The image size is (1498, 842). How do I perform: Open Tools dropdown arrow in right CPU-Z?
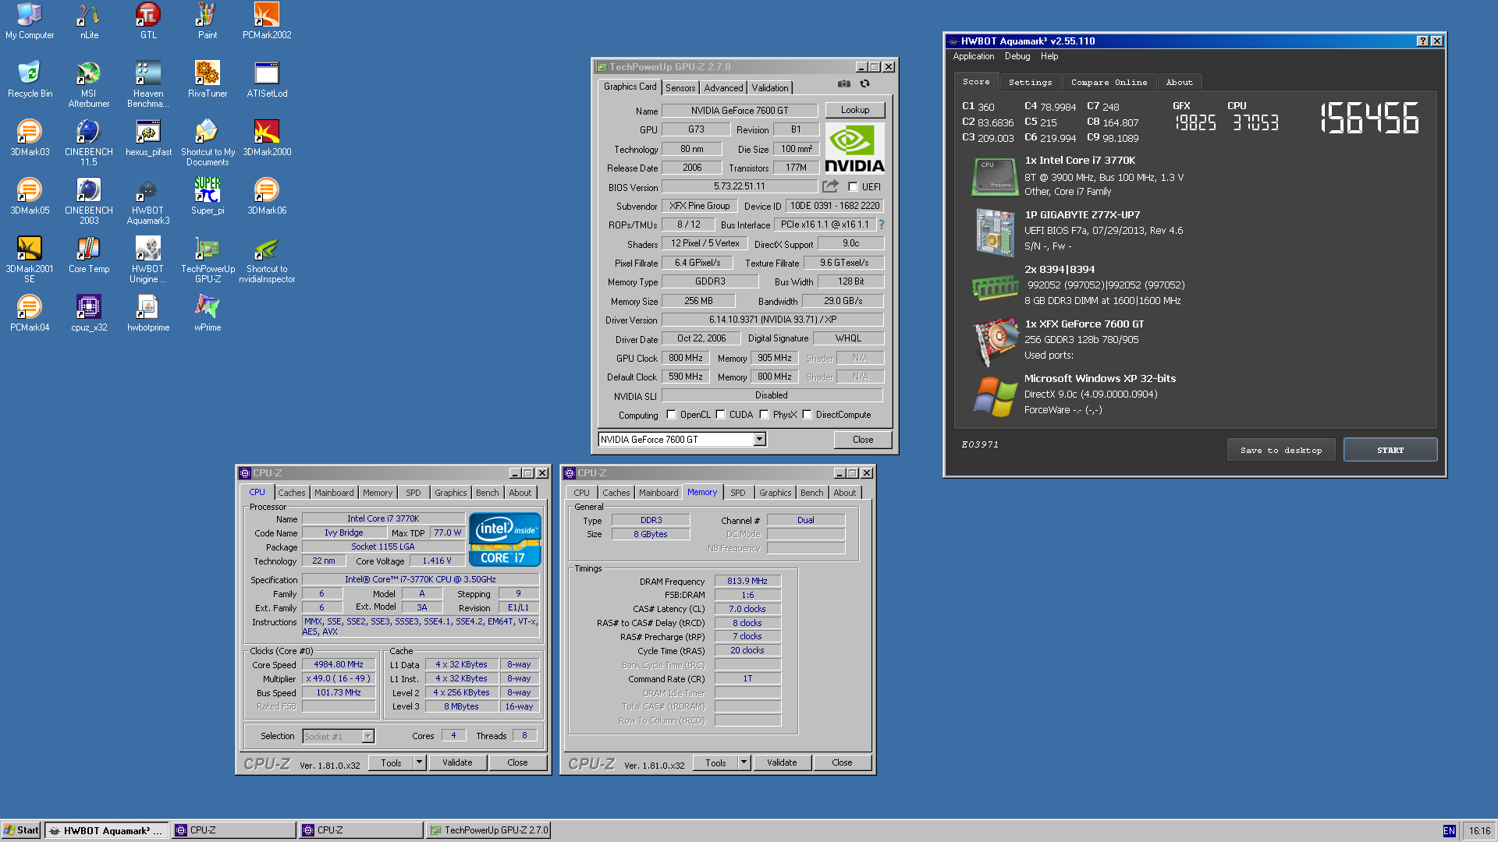(744, 762)
